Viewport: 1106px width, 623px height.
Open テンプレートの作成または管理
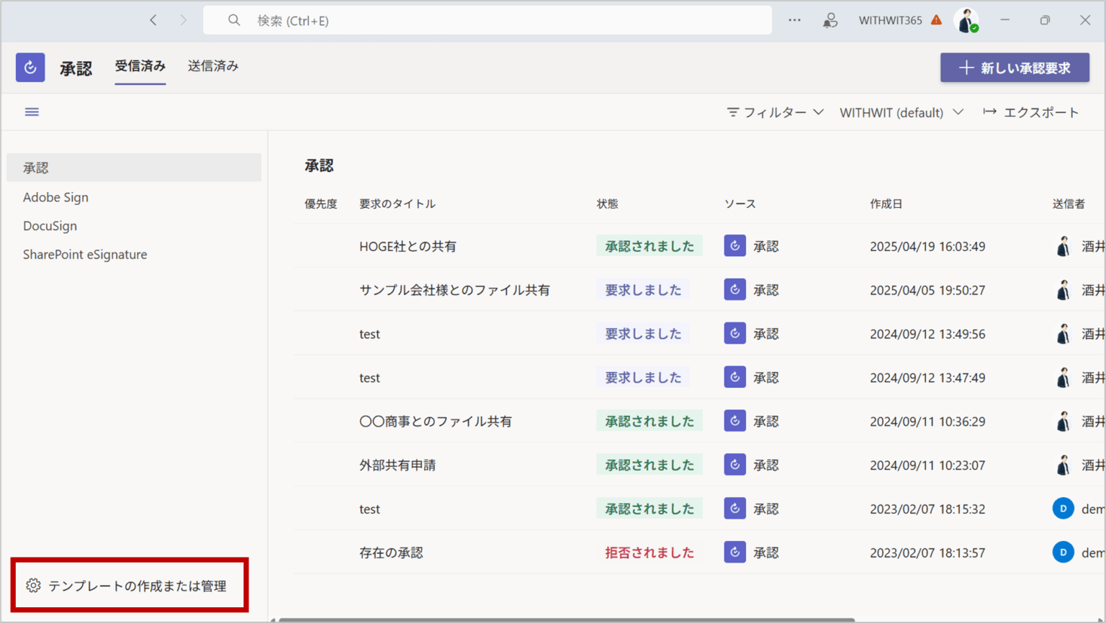click(x=130, y=585)
